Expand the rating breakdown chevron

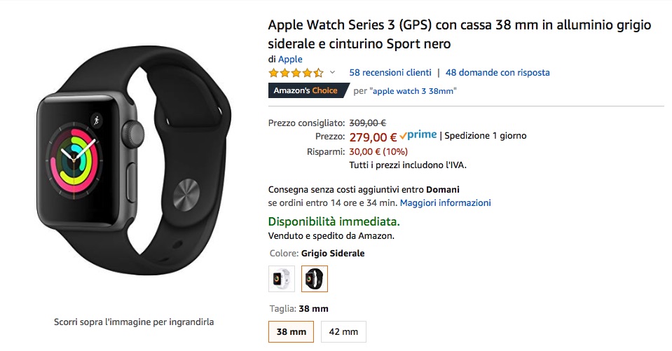coord(332,72)
